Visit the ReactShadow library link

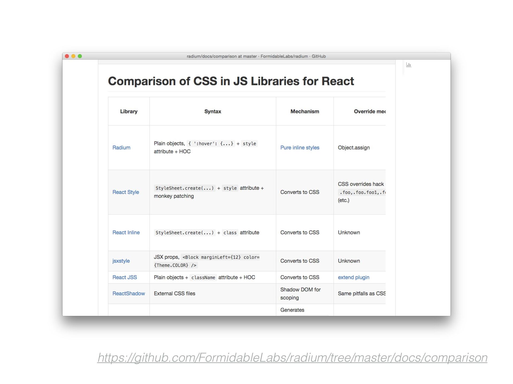(x=129, y=293)
